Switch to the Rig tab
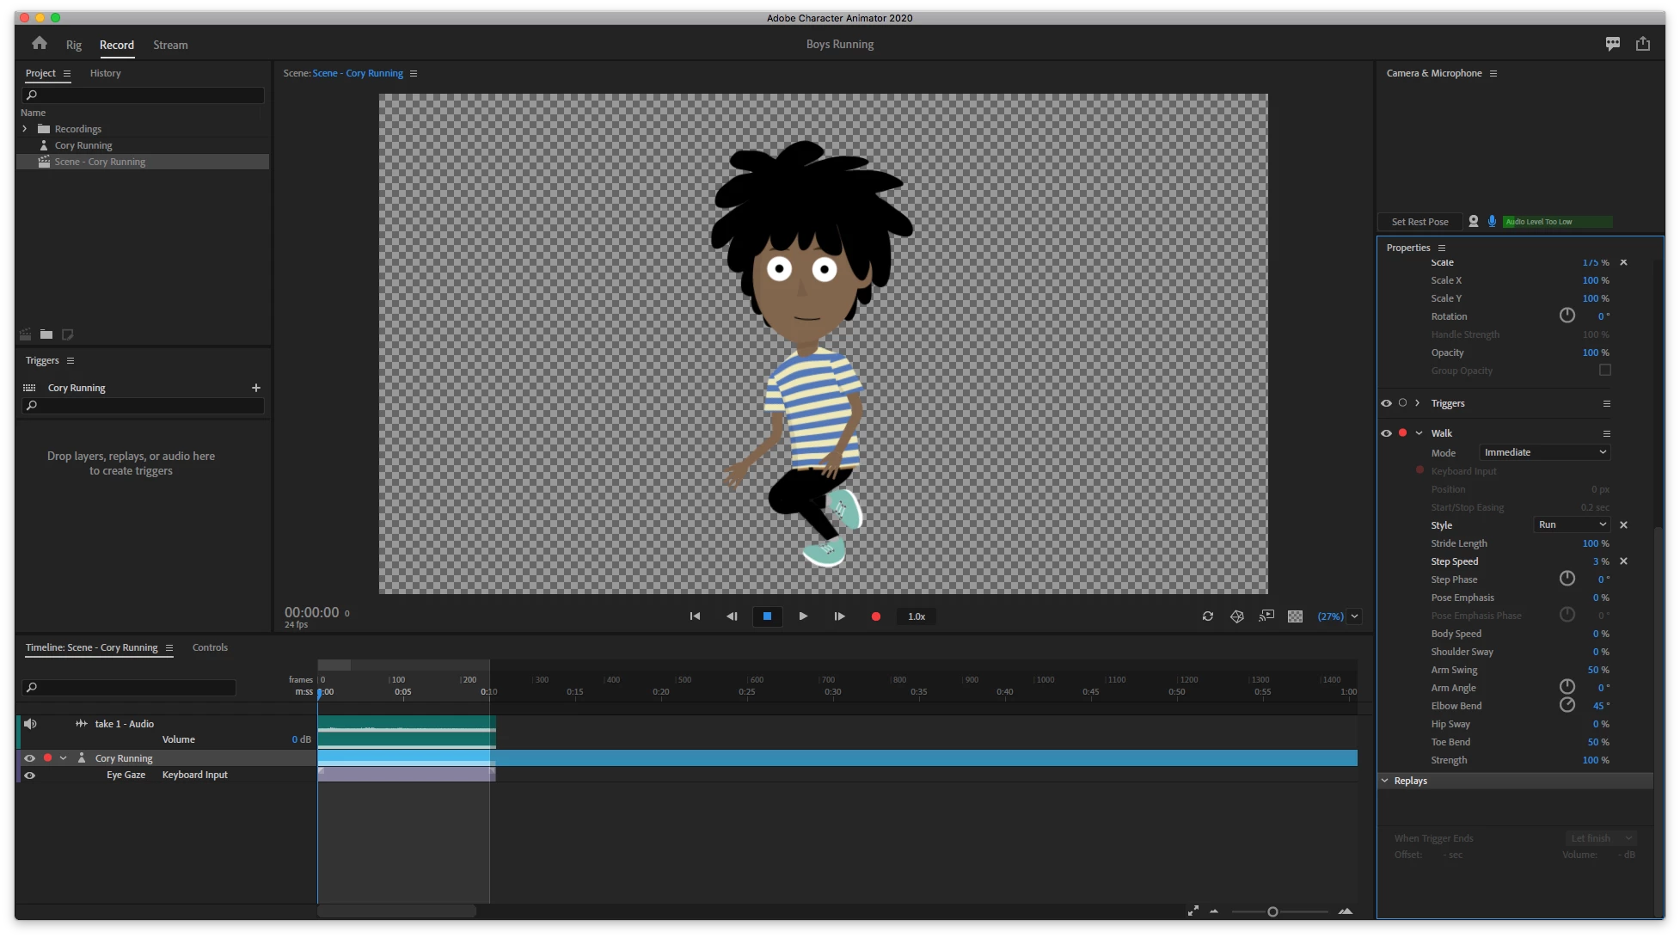Screen dimensions: 1680x938 tap(74, 45)
